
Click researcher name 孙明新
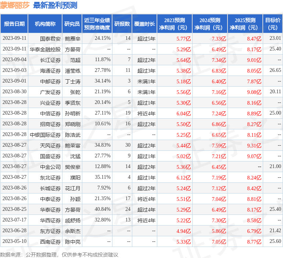[73, 114]
